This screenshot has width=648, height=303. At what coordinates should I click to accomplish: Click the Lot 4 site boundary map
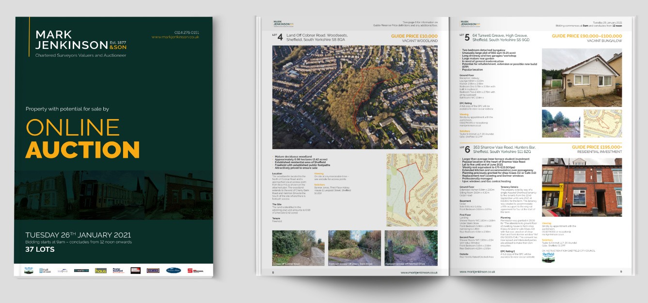pos(412,190)
